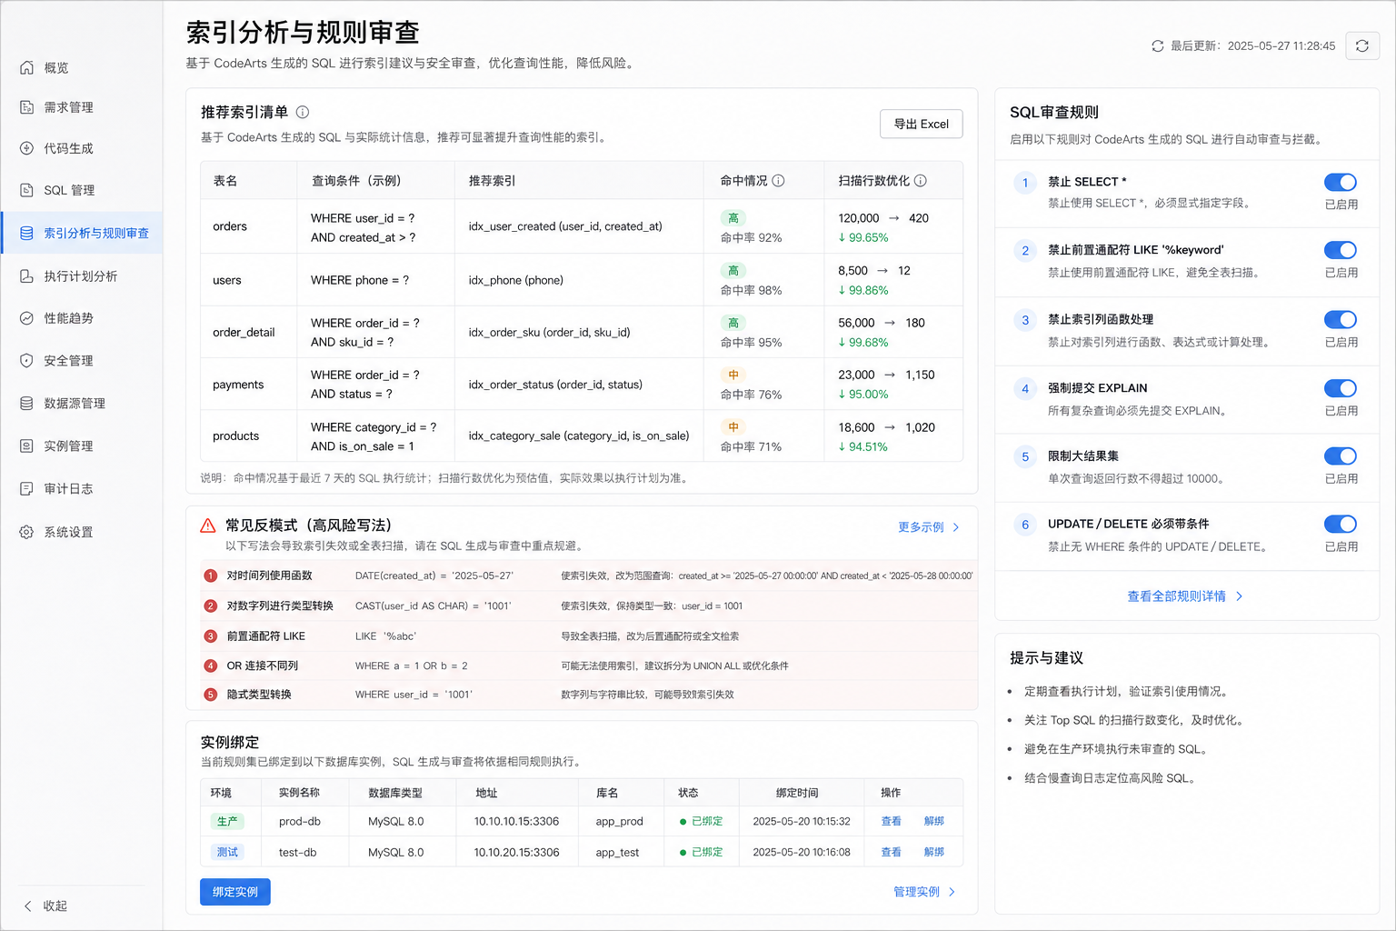Click the ↓ 94.51% reduction value
Viewport: 1396px width, 931px height.
point(863,446)
